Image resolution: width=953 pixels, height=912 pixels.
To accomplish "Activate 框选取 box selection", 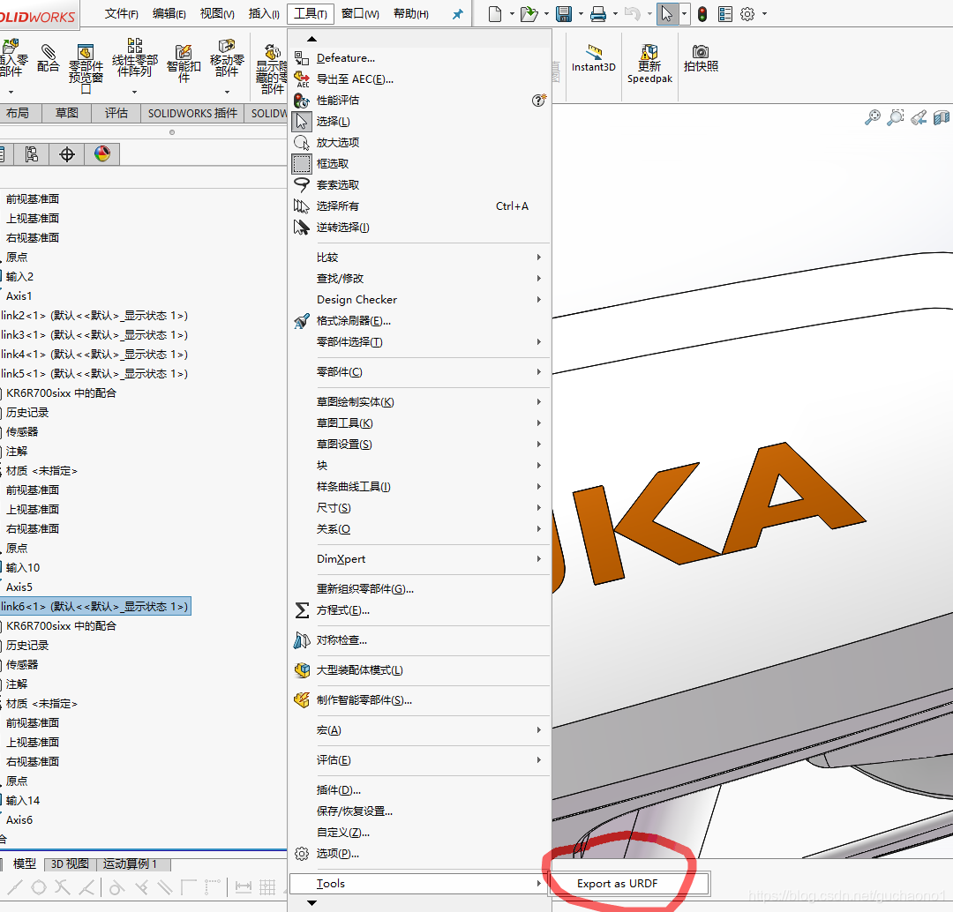I will [x=333, y=164].
